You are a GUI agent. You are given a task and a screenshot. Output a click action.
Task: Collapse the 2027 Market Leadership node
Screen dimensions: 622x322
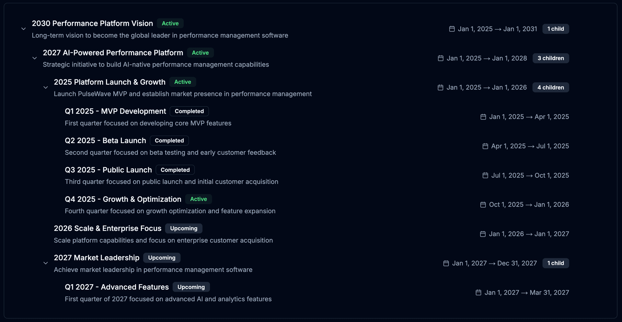(45, 263)
